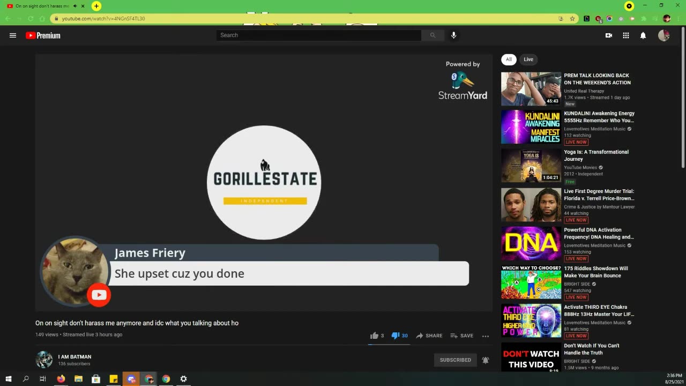Go to browser home page icon
Viewport: 686px width, 386px height.
pyautogui.click(x=42, y=19)
